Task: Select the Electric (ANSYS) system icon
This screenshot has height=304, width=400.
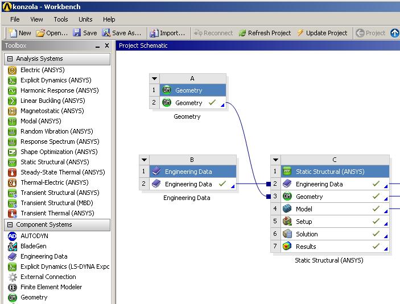Action: click(12, 70)
